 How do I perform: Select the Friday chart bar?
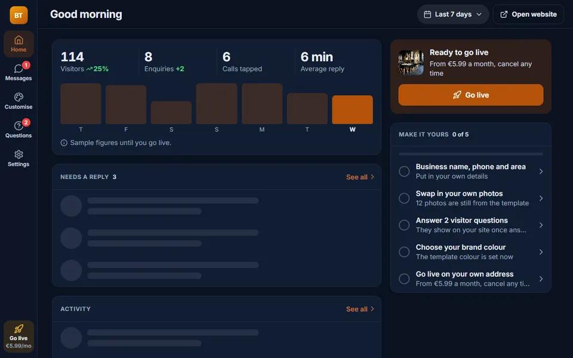point(126,104)
